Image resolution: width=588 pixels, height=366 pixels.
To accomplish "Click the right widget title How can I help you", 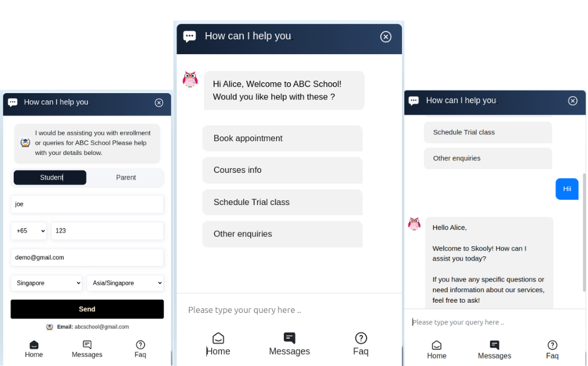I will point(461,101).
